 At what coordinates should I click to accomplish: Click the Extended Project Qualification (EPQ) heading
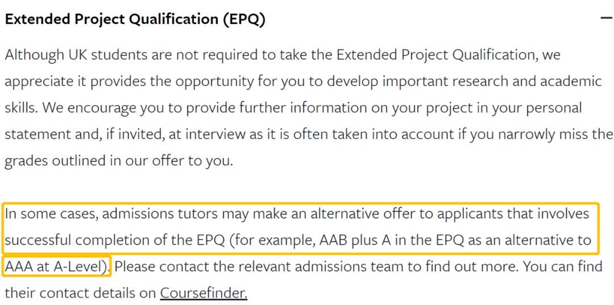[x=135, y=19]
